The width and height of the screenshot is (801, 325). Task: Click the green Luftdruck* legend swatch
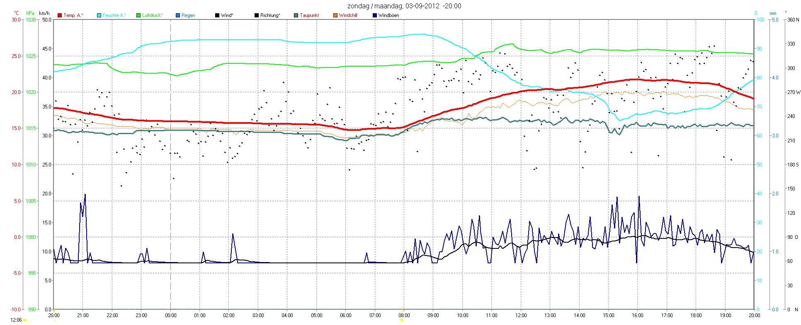click(138, 15)
